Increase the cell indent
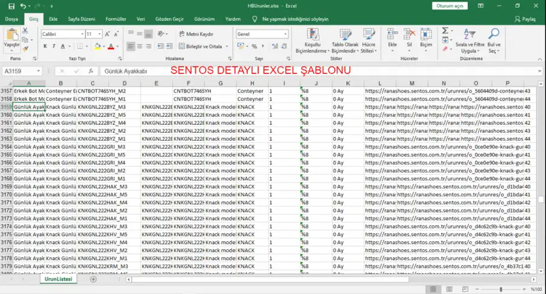The width and height of the screenshot is (546, 294). pyautogui.click(x=170, y=46)
